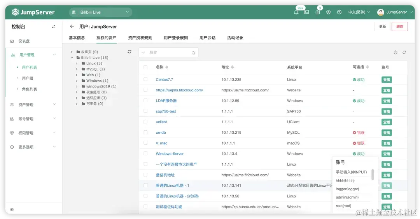Open the uclient asset link

[x=161, y=122]
